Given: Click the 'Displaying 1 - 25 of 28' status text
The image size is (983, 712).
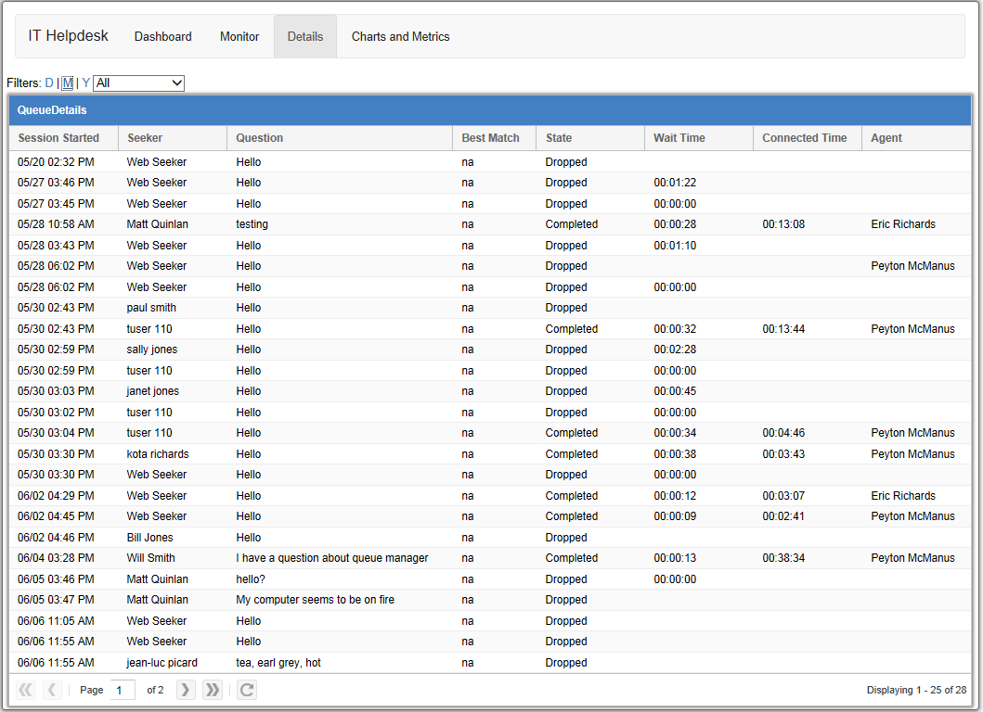Looking at the screenshot, I should click(916, 690).
